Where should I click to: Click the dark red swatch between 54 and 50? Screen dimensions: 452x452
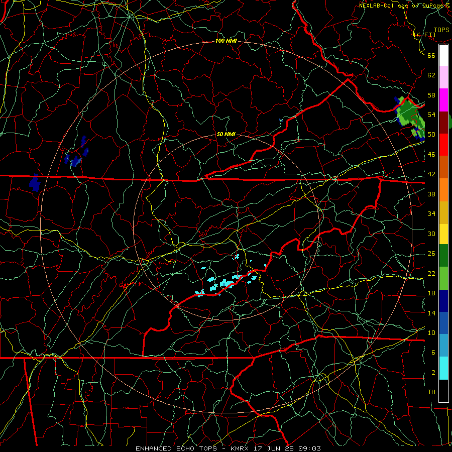click(443, 123)
